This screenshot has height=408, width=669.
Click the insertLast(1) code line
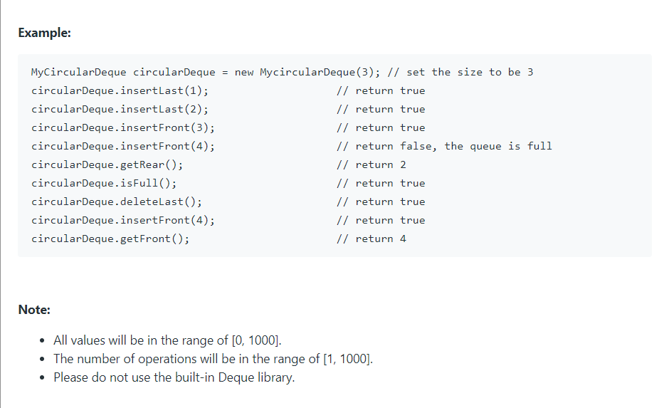(228, 90)
